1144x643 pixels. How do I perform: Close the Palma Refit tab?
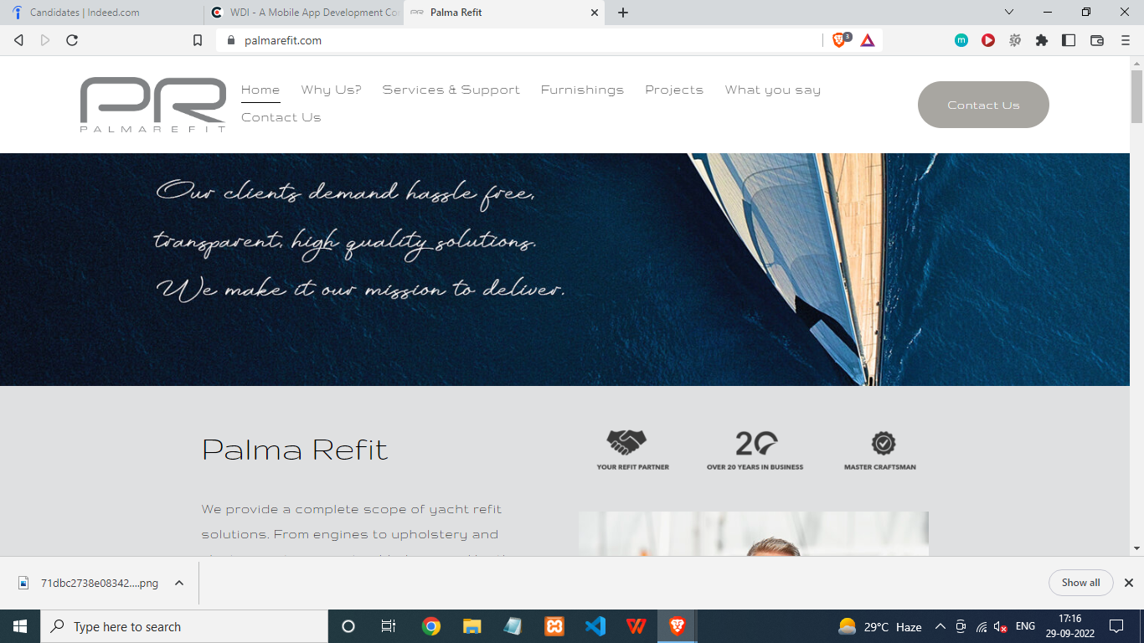point(595,13)
